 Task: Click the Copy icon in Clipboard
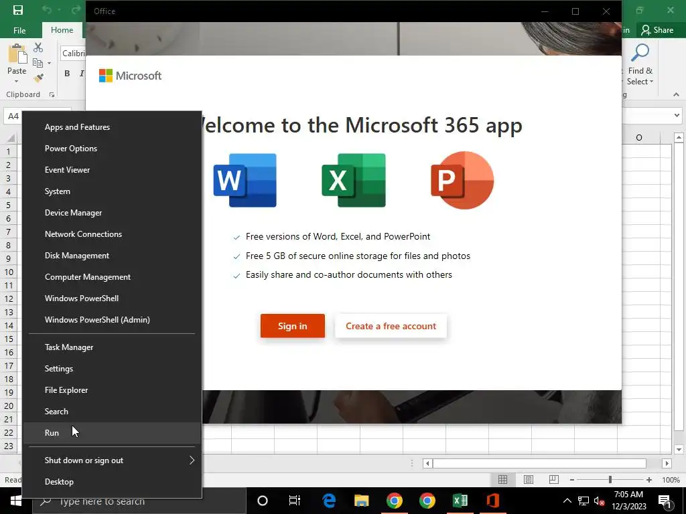coord(38,63)
